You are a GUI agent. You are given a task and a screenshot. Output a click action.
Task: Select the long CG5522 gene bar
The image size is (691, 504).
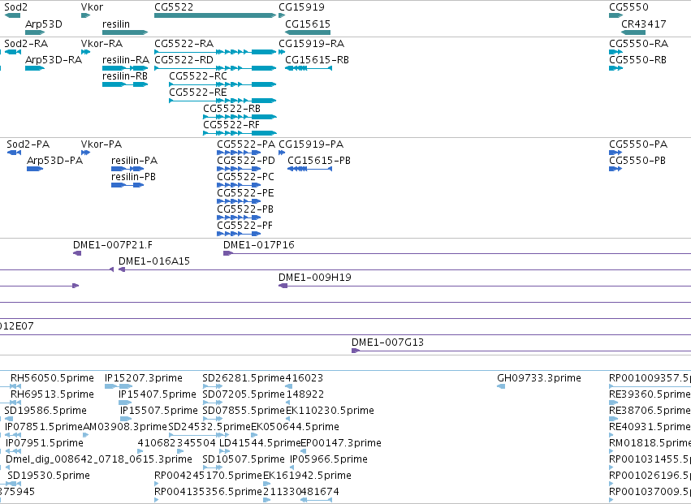[x=215, y=15]
